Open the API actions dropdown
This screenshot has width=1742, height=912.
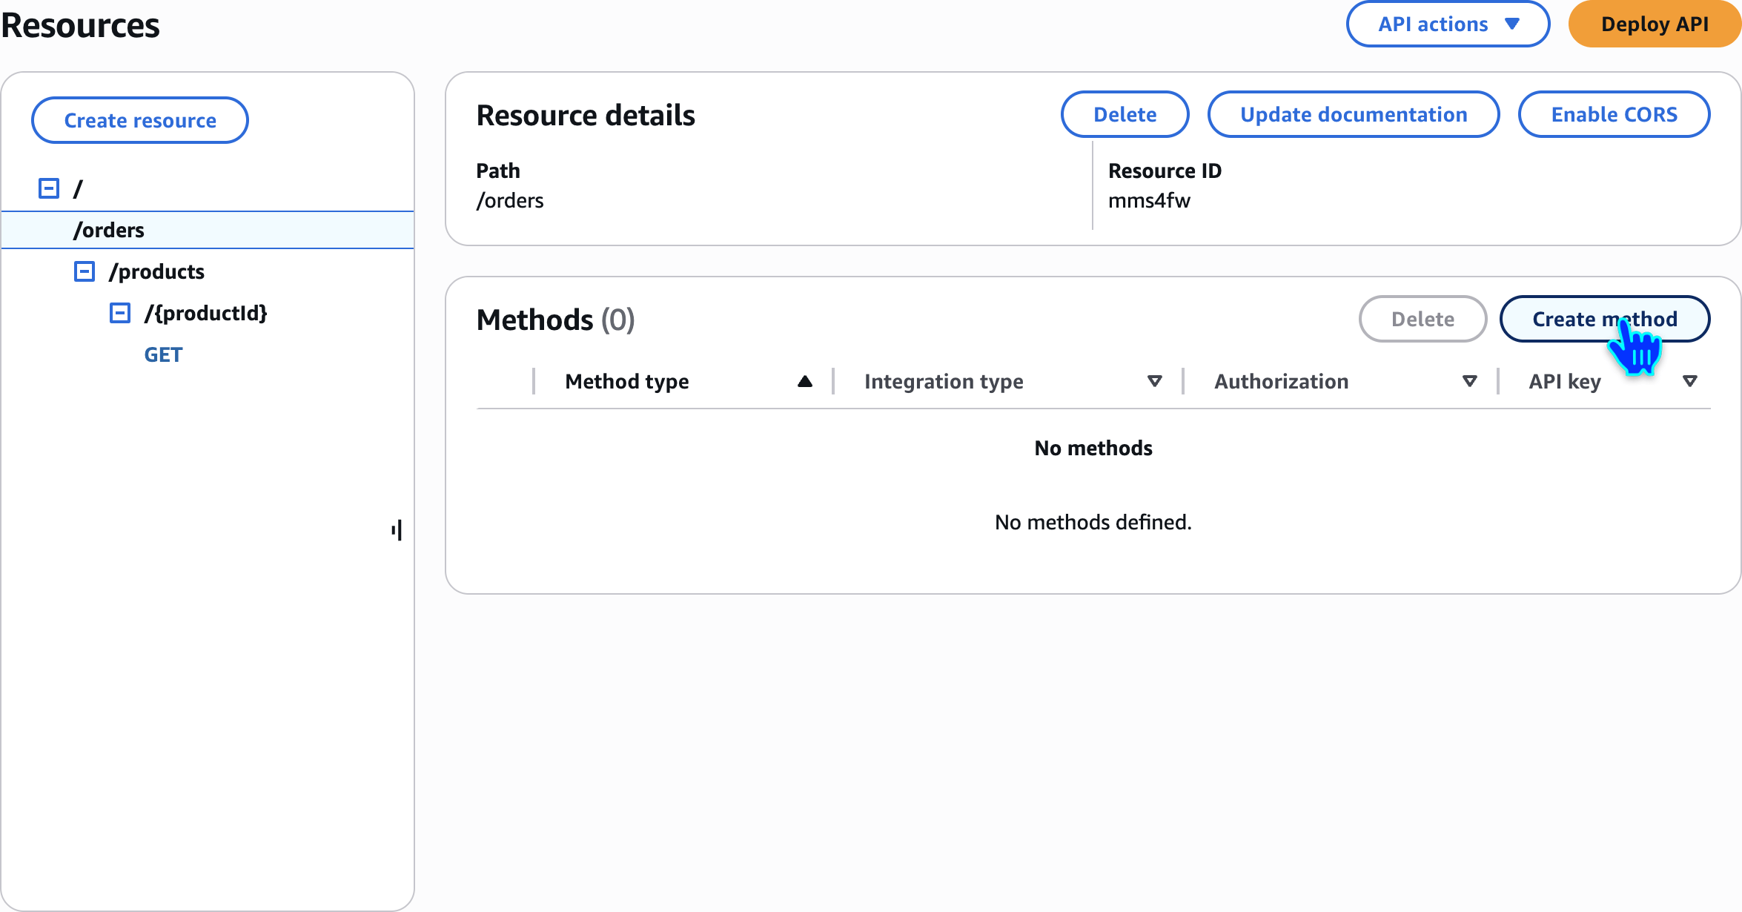(1447, 24)
